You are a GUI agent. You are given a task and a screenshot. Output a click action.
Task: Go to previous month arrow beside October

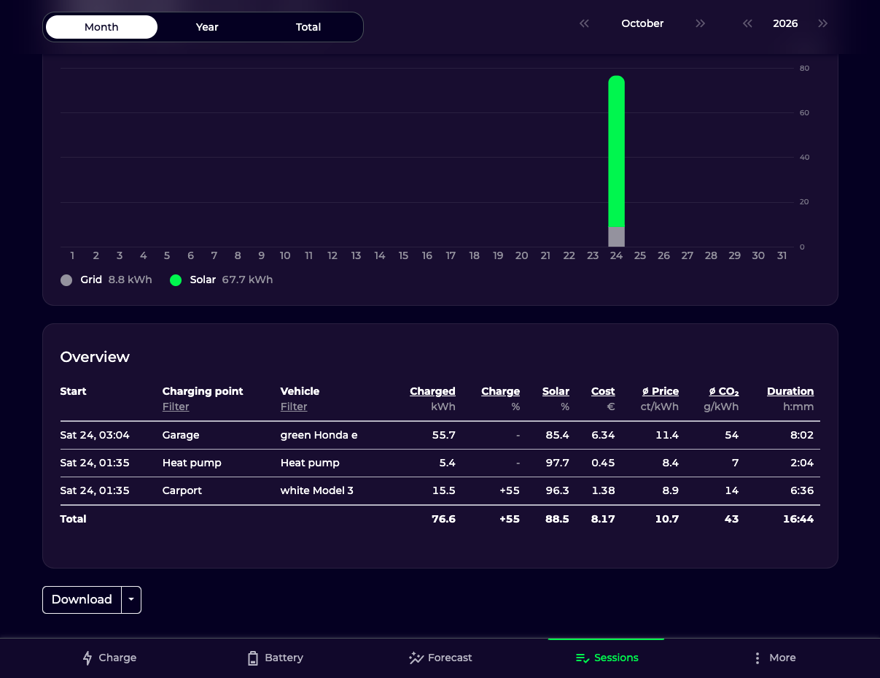click(x=584, y=23)
